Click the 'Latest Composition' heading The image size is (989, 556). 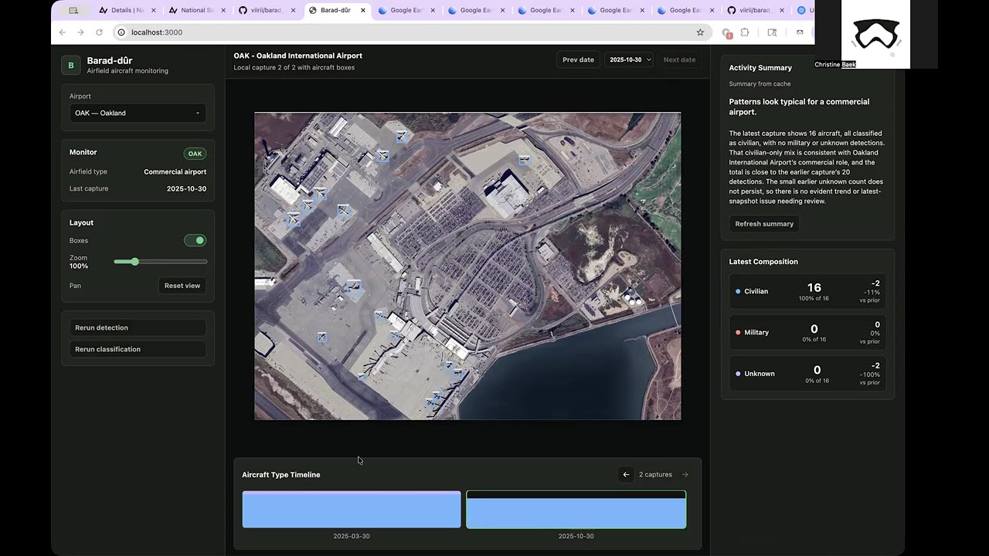[763, 262]
